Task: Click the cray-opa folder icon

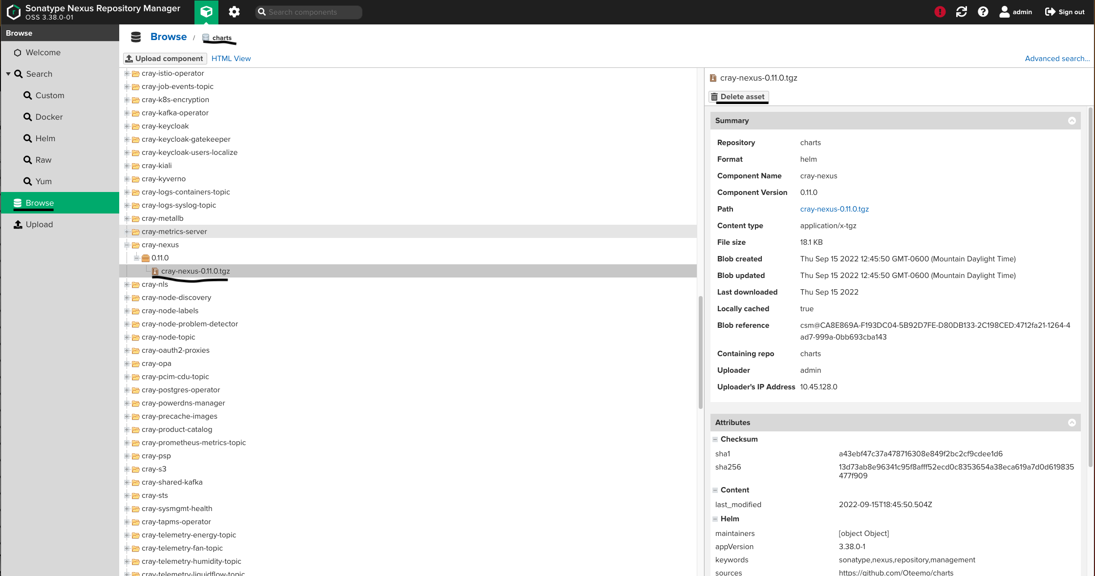Action: pos(136,363)
